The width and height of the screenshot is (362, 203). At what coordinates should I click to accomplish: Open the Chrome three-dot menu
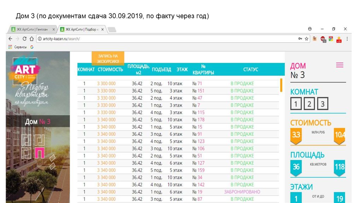pyautogui.click(x=347, y=39)
